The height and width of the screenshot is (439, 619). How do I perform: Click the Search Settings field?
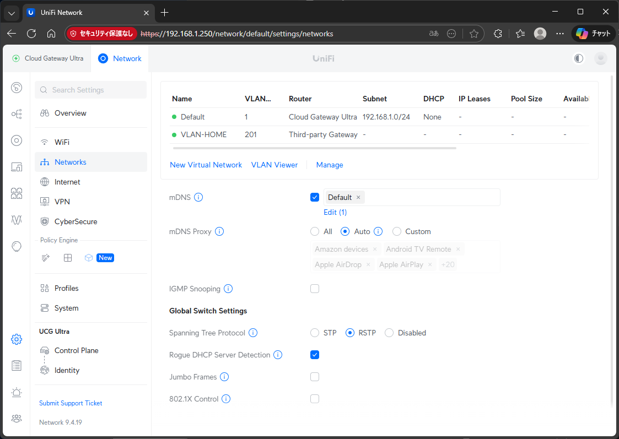click(x=91, y=90)
